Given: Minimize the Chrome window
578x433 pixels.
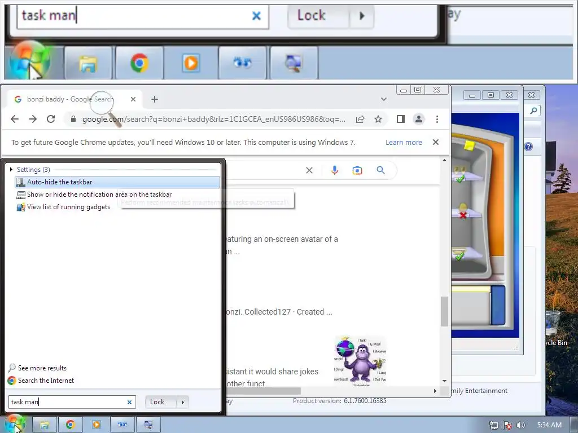Looking at the screenshot, I should (404, 90).
